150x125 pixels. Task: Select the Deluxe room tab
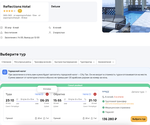point(55,6)
